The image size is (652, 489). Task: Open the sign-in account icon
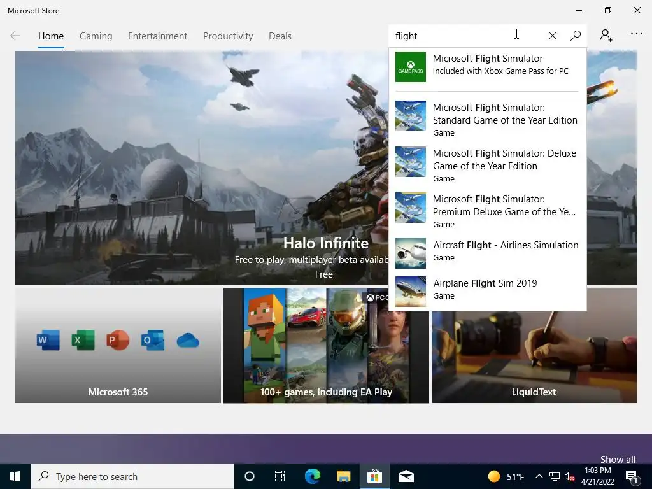tap(606, 36)
